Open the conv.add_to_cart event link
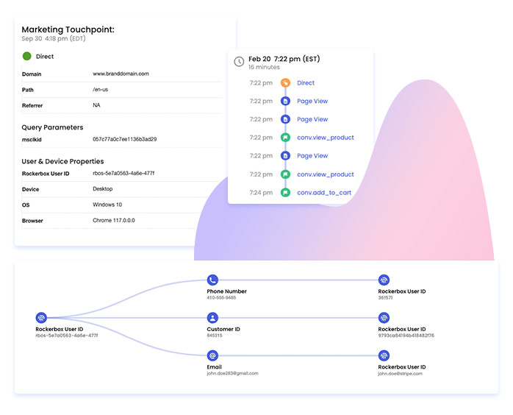 pyautogui.click(x=324, y=193)
